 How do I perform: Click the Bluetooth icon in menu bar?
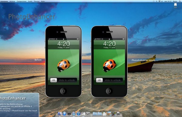157,1
